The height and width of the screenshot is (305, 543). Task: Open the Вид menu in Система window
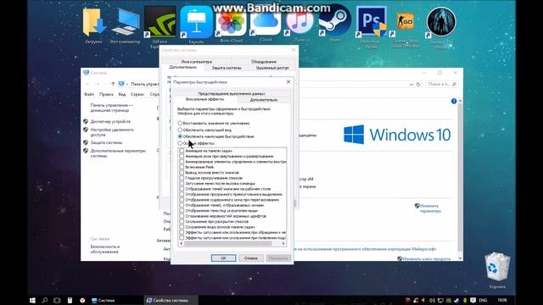(x=122, y=94)
